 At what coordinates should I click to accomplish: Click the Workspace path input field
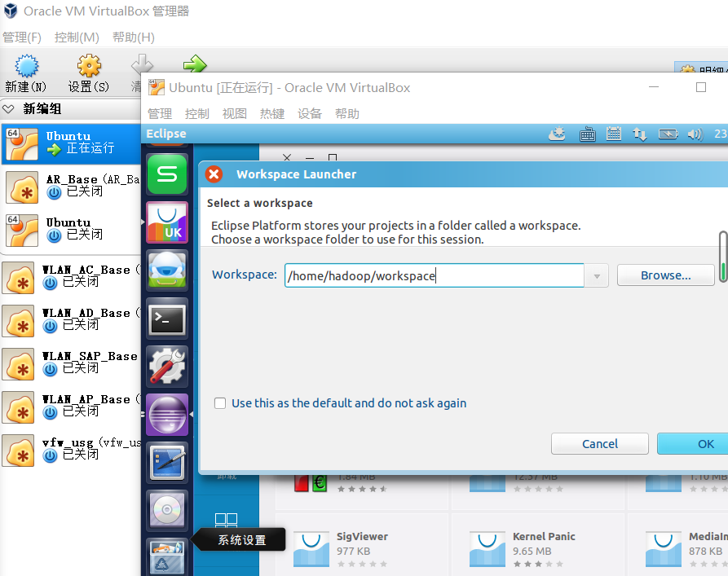point(434,275)
